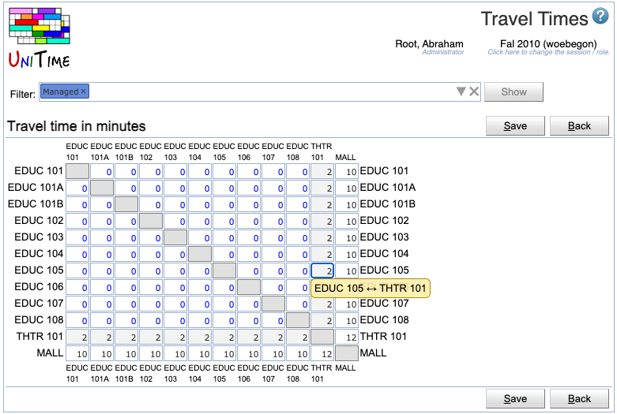Select the EDUC 101B to EDUC 104 cell
The height and width of the screenshot is (414, 617).
(200, 205)
